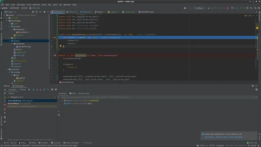
Task: Click the lightbulb intention icon in editor
Action: click(x=61, y=46)
